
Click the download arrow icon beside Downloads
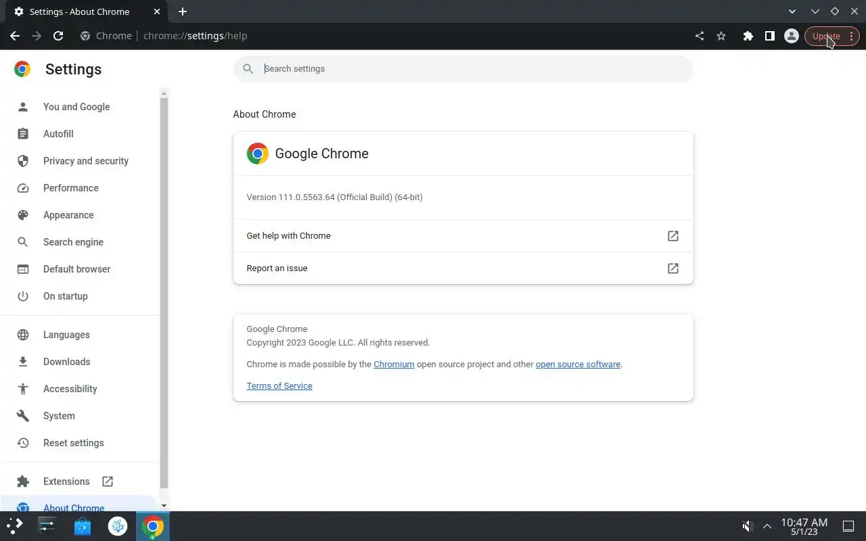pyautogui.click(x=23, y=362)
